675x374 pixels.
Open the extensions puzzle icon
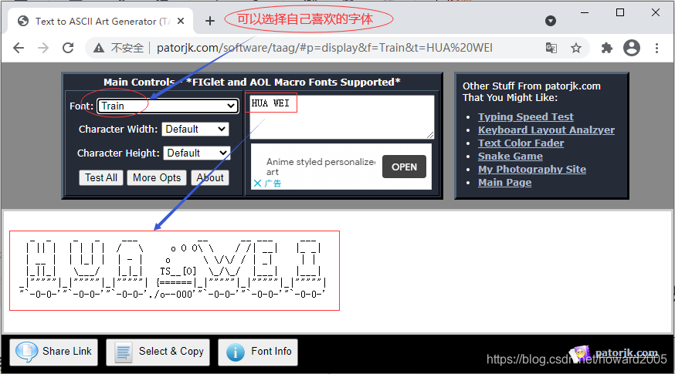pyautogui.click(x=607, y=48)
